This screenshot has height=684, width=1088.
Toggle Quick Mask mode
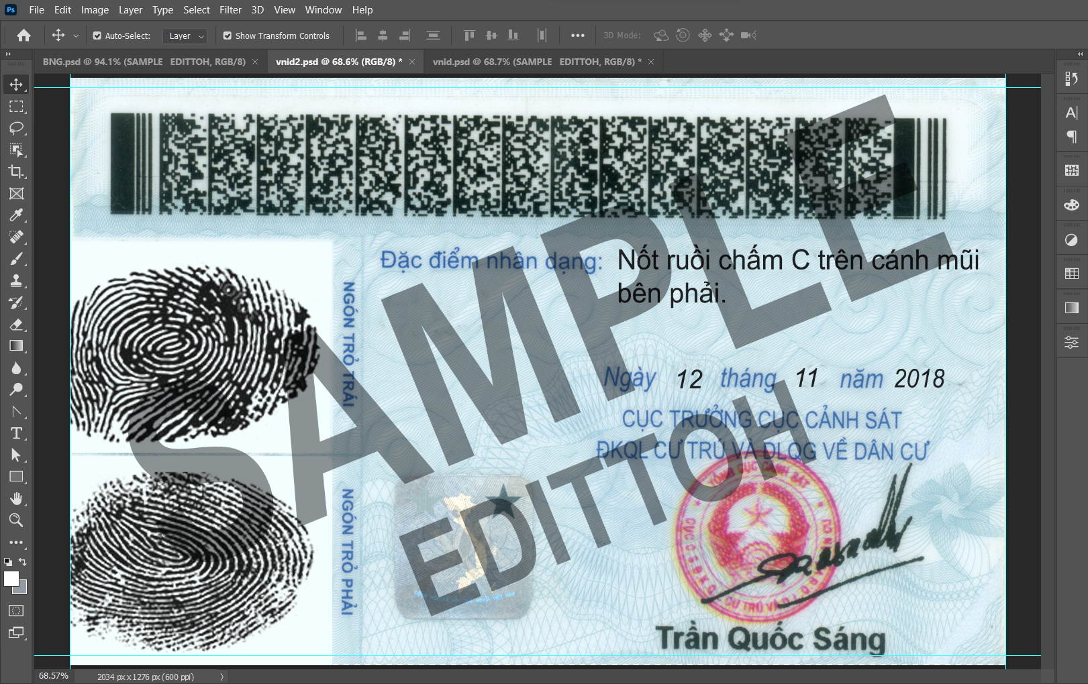[x=16, y=611]
